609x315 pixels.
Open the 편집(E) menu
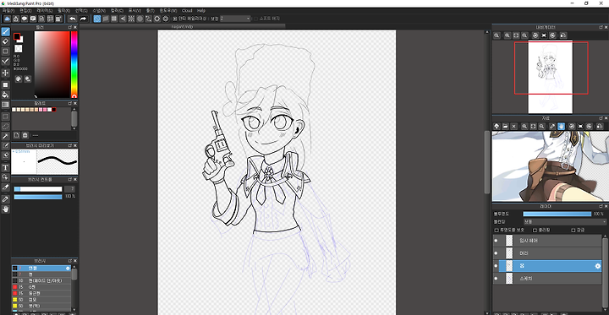(25, 10)
